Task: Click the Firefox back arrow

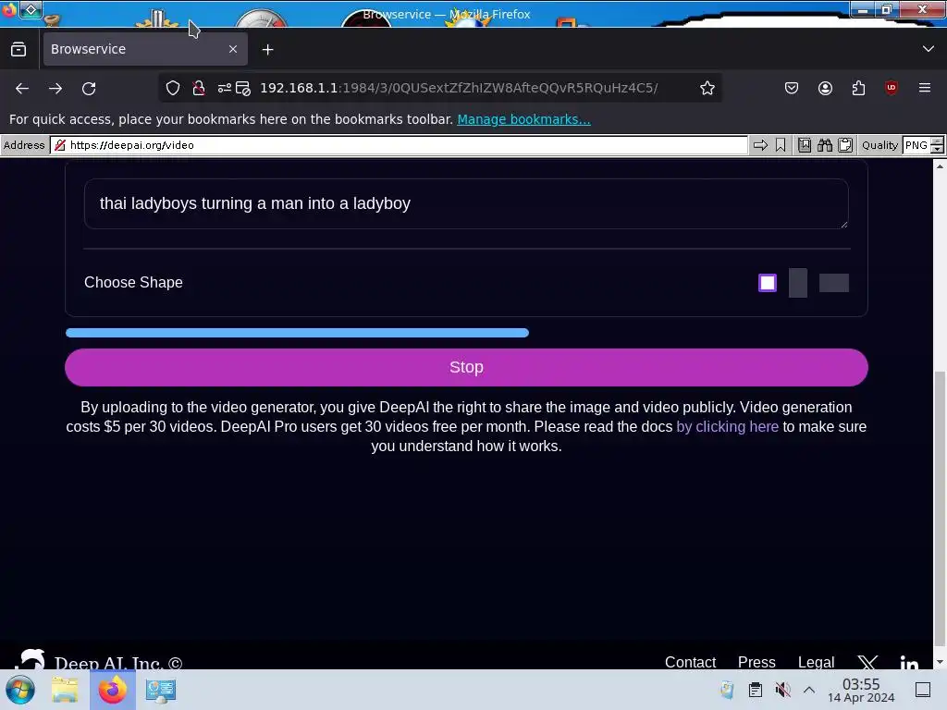Action: coord(22,88)
